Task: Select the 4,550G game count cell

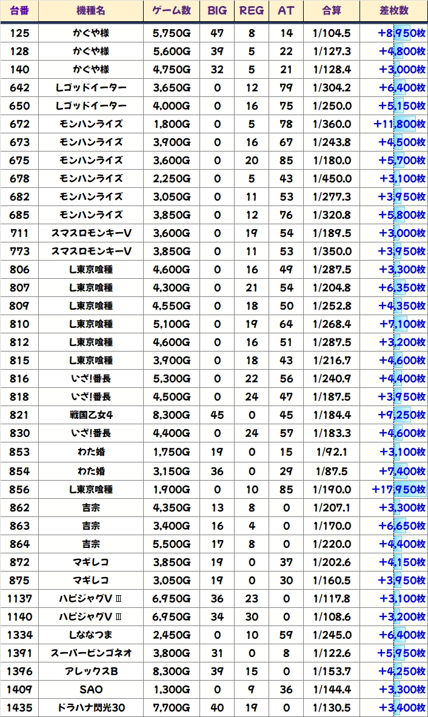Action: pyautogui.click(x=172, y=306)
